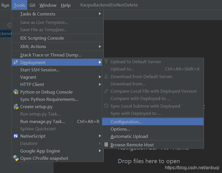Choose Compare Local File with Deployed Version

[153, 91]
